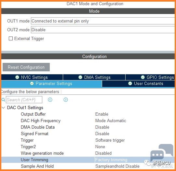Change Wave generation mode Disabled value
The image size is (176, 171).
(x=103, y=153)
